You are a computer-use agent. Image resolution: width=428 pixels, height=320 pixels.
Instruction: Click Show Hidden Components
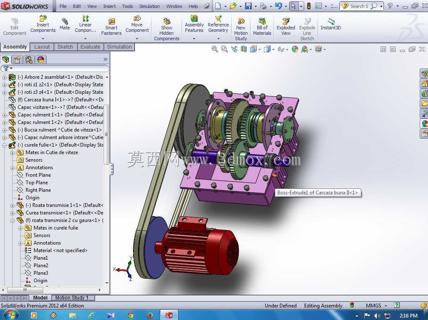coord(167,29)
